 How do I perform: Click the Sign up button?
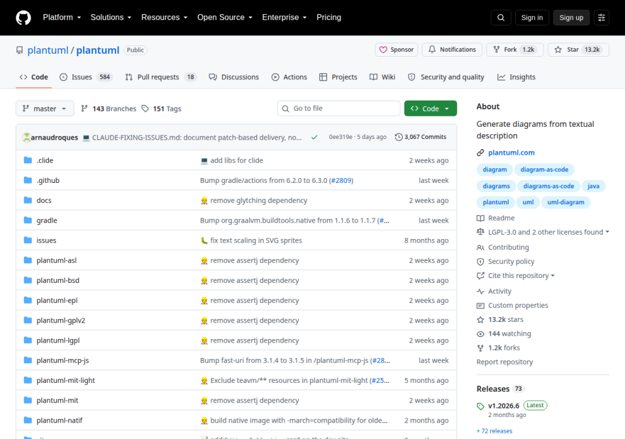571,18
